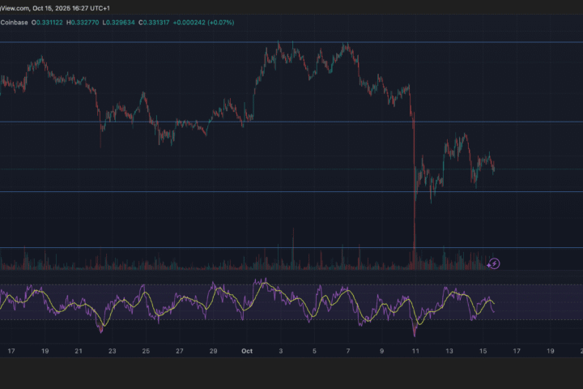Click the 23 date label on time axis
Screen dimensions: 583x389
[x=112, y=351]
